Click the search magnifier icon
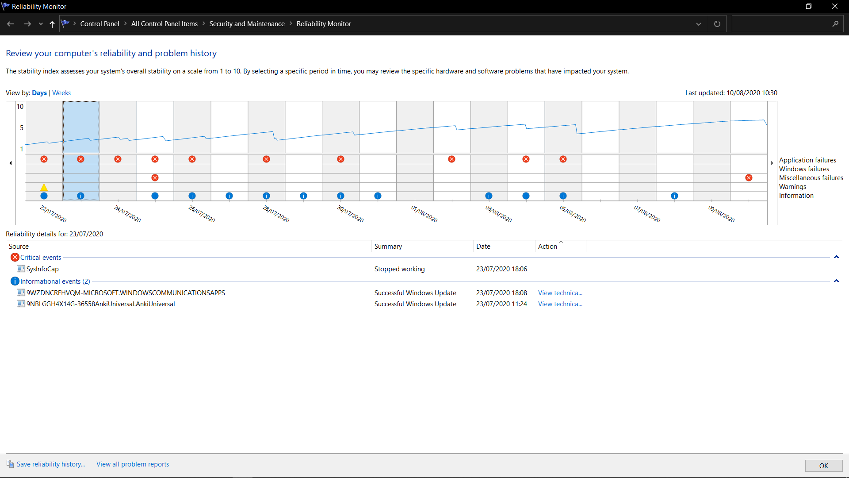Image resolution: width=849 pixels, height=478 pixels. pos(835,24)
